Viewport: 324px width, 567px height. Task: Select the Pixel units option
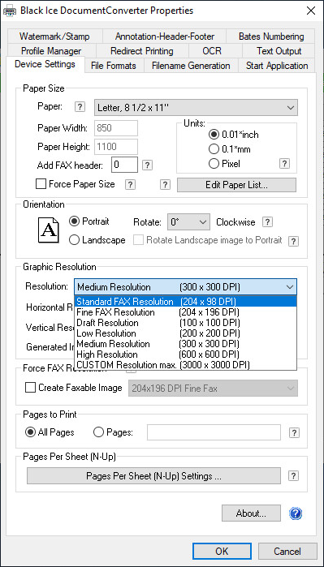pyautogui.click(x=224, y=164)
